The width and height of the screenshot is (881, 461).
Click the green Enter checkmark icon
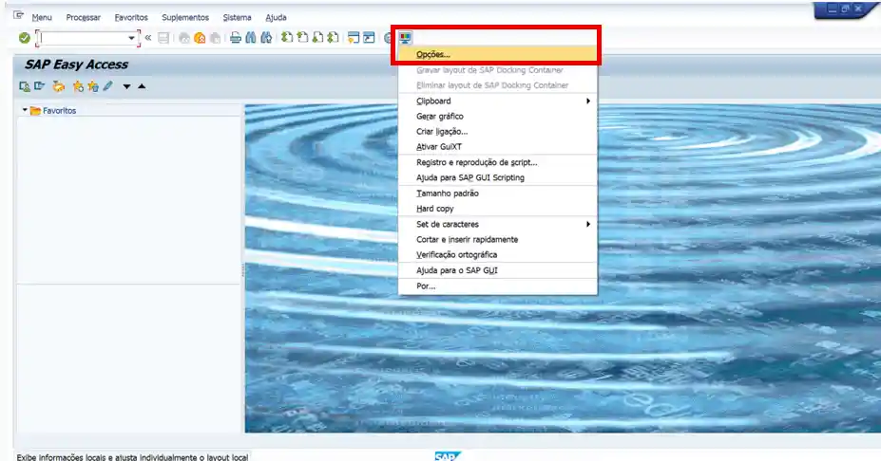24,38
